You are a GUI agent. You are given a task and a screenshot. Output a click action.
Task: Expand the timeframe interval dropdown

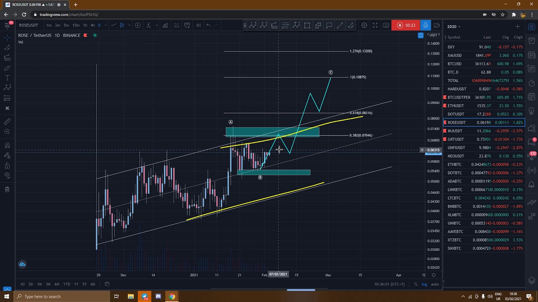tap(105, 25)
